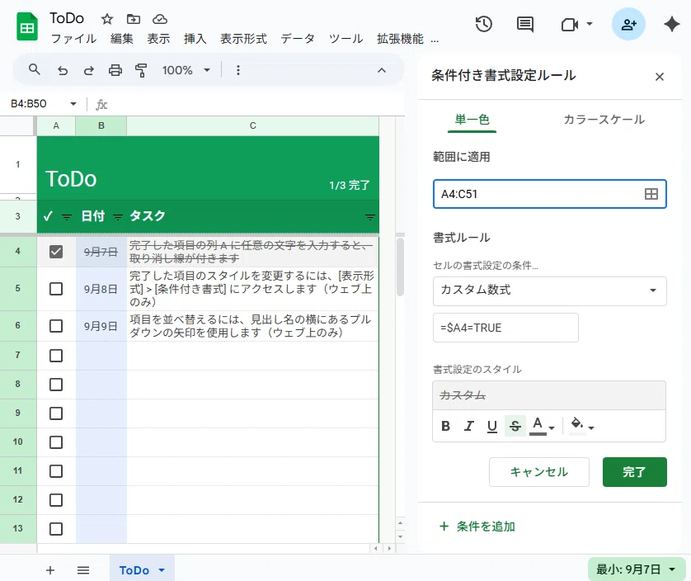Star the ToDo document
This screenshot has width=691, height=581.
[107, 19]
